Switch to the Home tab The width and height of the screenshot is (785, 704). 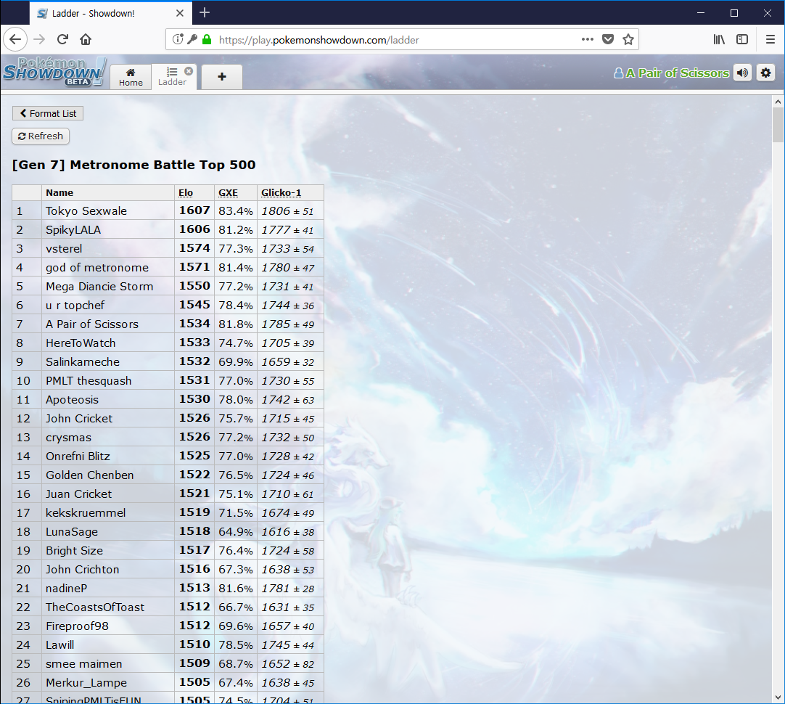tap(131, 77)
